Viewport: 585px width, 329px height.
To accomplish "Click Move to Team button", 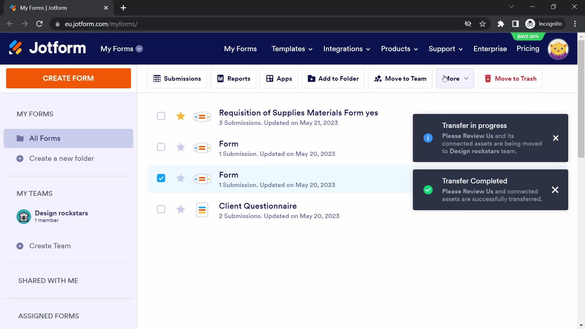I will point(400,79).
